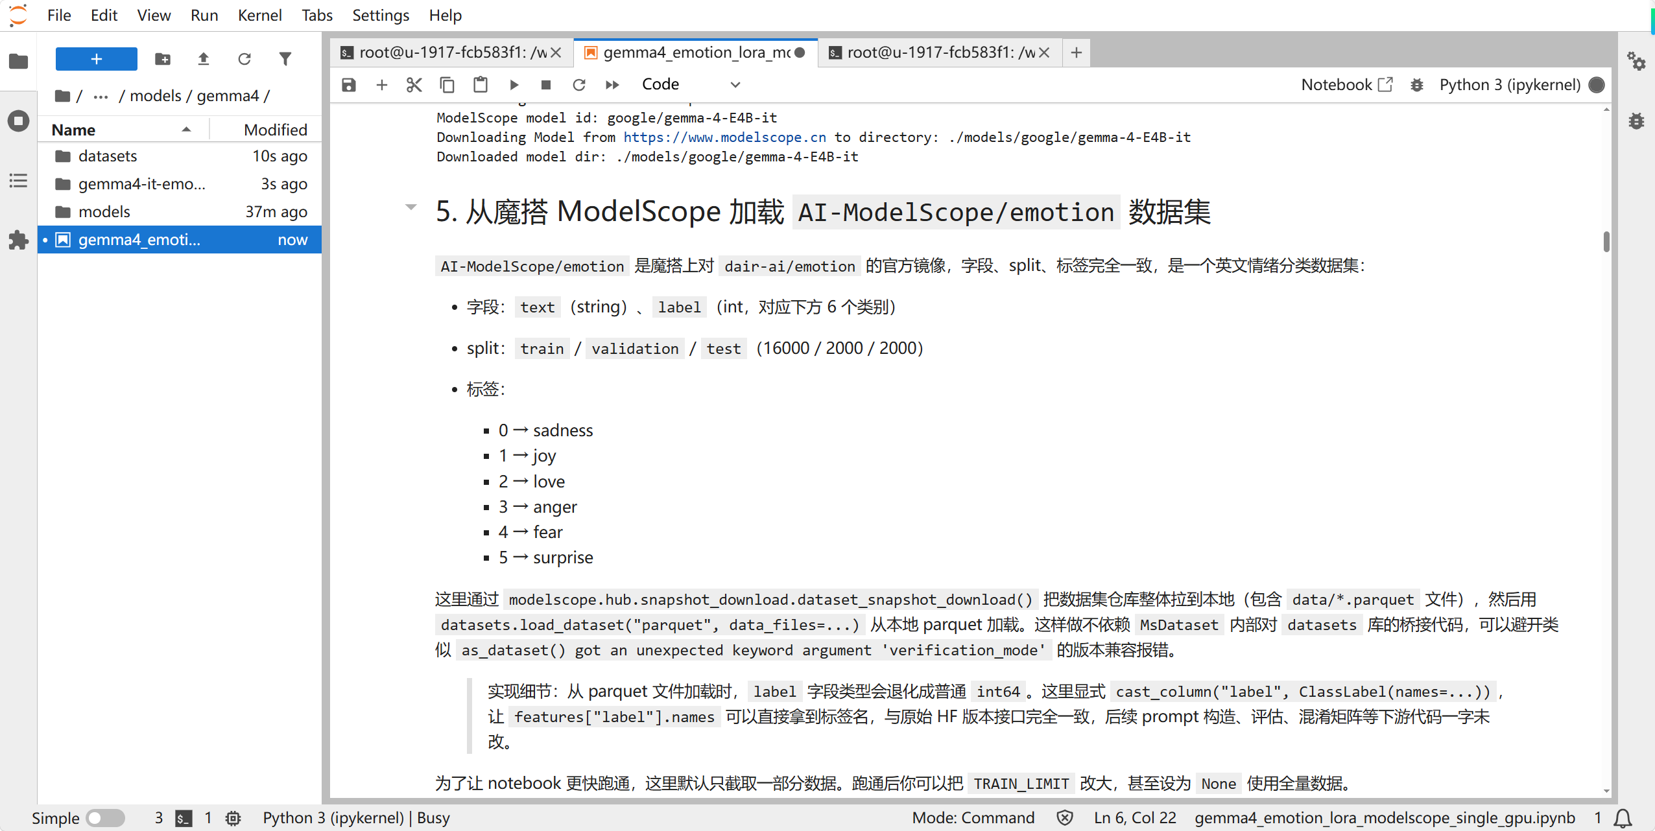Open the File Browser sidebar panel

tap(18, 62)
